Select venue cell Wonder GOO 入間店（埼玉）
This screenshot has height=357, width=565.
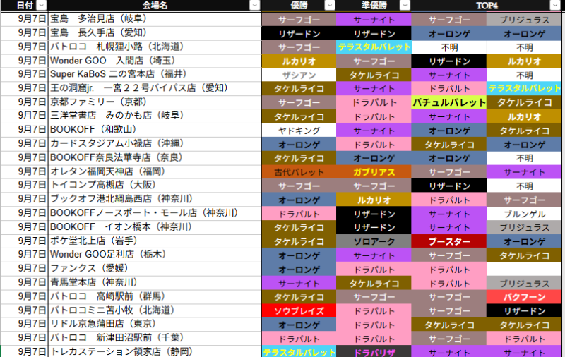[x=155, y=61]
